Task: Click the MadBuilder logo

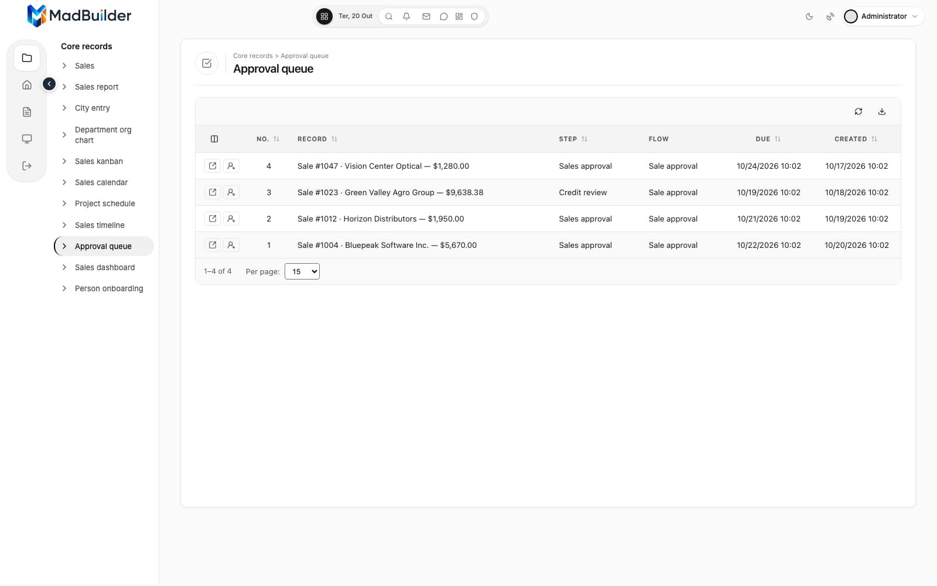Action: pyautogui.click(x=79, y=16)
